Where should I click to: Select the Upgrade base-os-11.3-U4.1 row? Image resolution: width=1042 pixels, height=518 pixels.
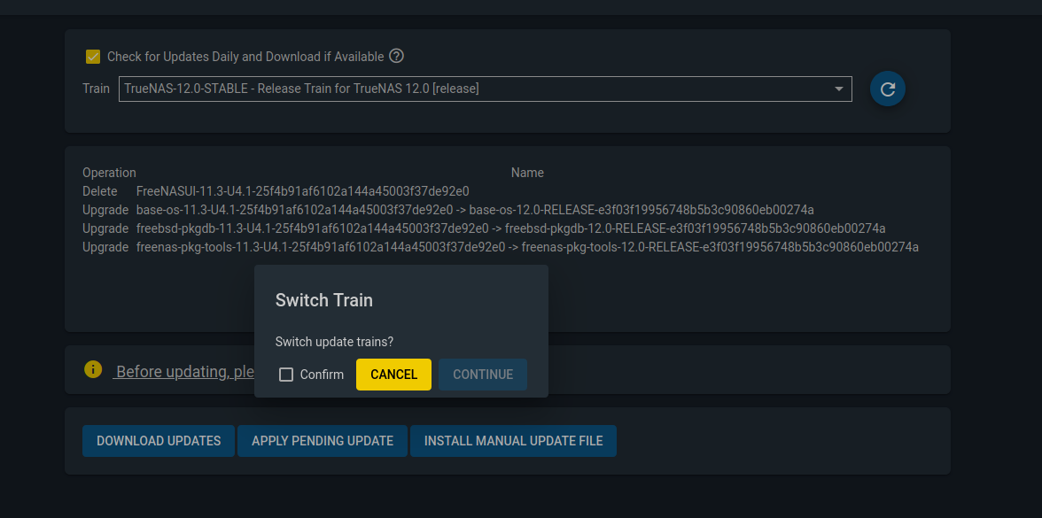448,210
